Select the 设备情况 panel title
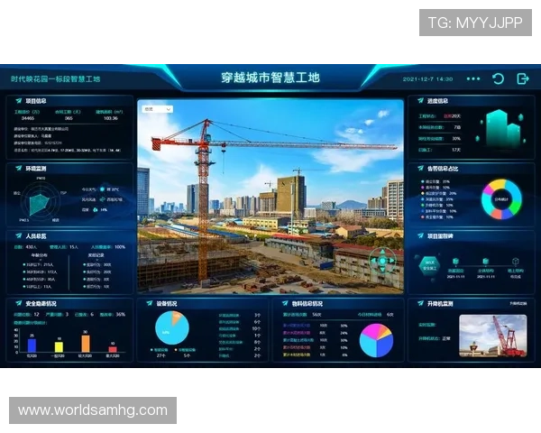541x433 pixels. click(167, 304)
